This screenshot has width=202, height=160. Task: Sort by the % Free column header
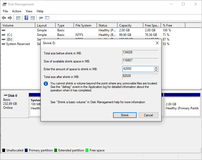[x=173, y=25]
